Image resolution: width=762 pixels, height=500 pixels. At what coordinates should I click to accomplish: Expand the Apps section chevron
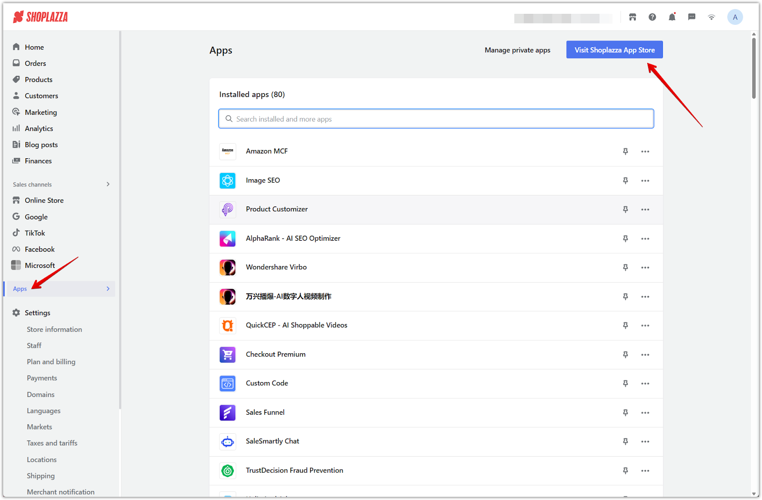pyautogui.click(x=108, y=289)
